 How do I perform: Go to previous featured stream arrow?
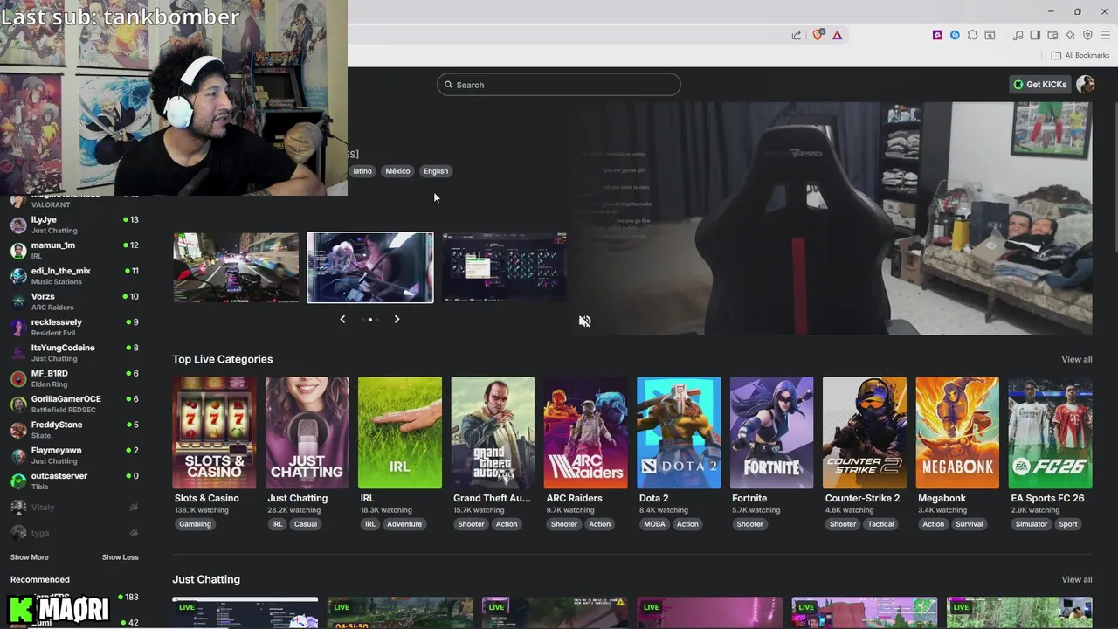point(342,320)
